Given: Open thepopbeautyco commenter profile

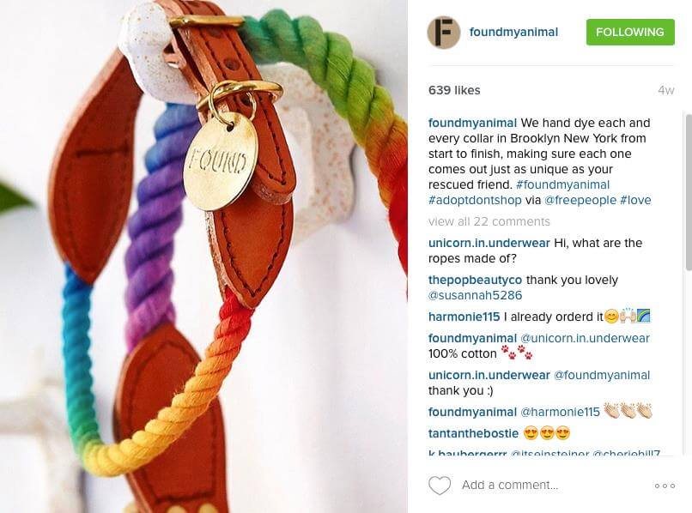Looking at the screenshot, I should (475, 281).
